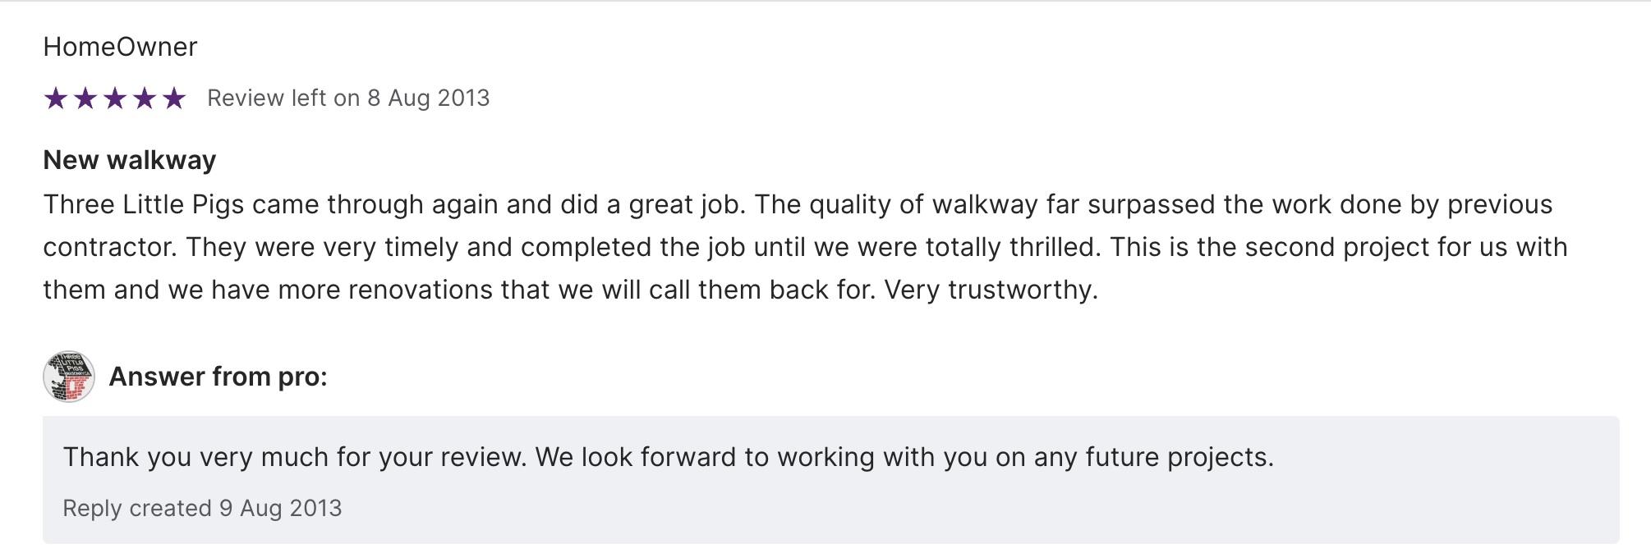Select the New walkway review title
The image size is (1651, 553).
pyautogui.click(x=130, y=160)
